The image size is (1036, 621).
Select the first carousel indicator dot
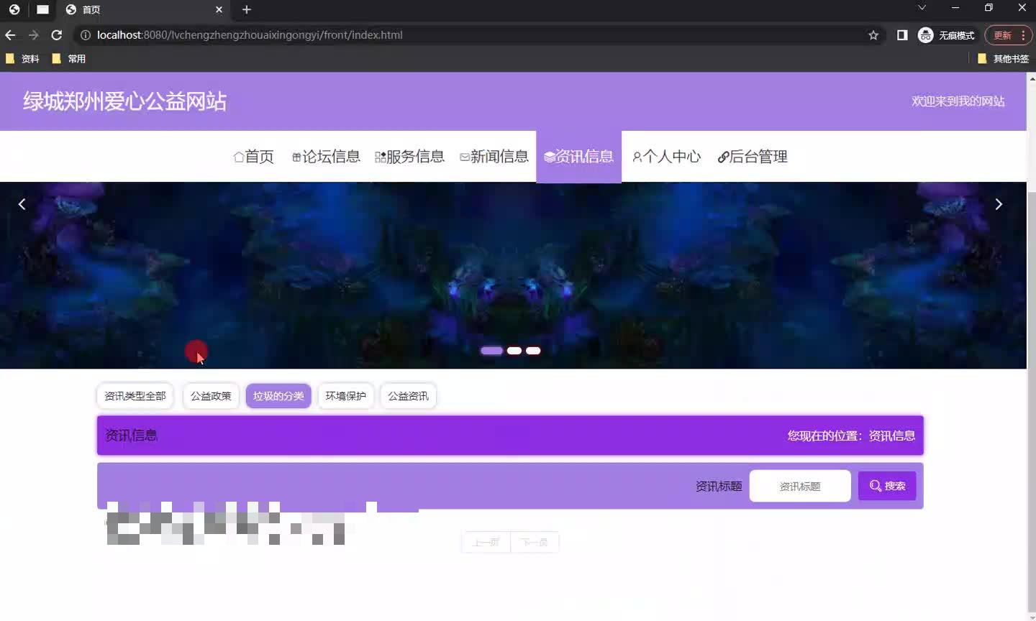(491, 351)
